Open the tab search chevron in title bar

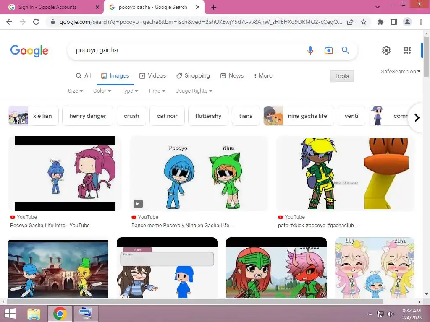pos(378,7)
